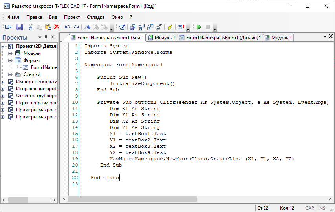This screenshot has height=212, width=335.
Task: Expand the Модули tree node
Action: [x=10, y=53]
